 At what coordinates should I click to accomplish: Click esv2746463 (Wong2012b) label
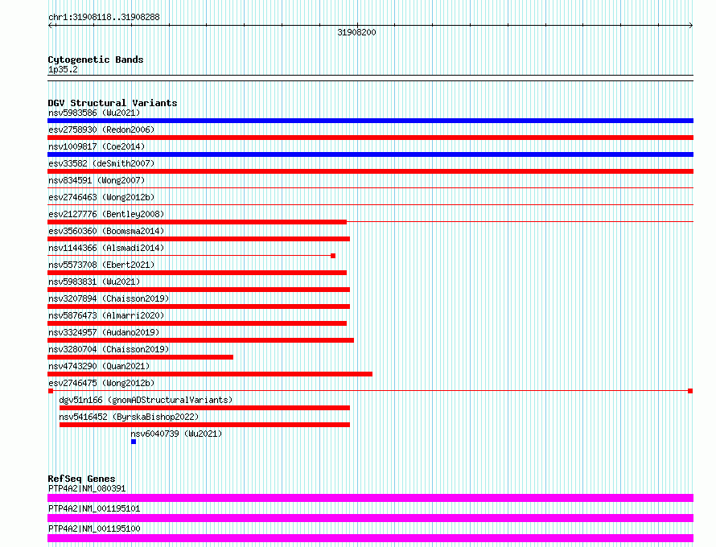tap(101, 197)
